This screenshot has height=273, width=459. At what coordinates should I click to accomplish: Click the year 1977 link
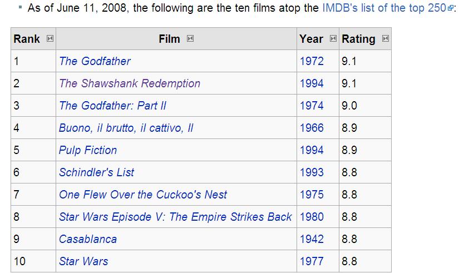[312, 261]
